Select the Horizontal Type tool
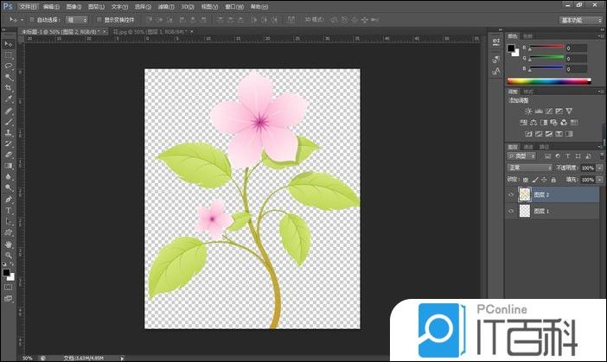This screenshot has height=362, width=607. [9, 210]
